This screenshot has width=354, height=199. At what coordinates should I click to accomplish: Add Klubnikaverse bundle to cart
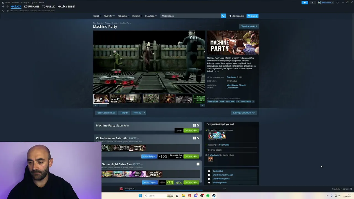pyautogui.click(x=191, y=156)
